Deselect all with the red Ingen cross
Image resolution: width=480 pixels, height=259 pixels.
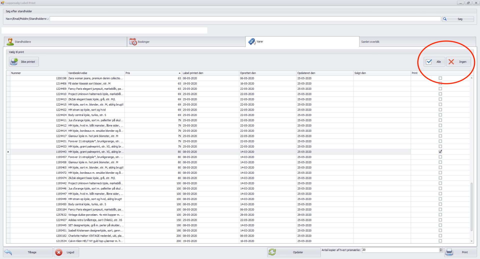point(458,62)
